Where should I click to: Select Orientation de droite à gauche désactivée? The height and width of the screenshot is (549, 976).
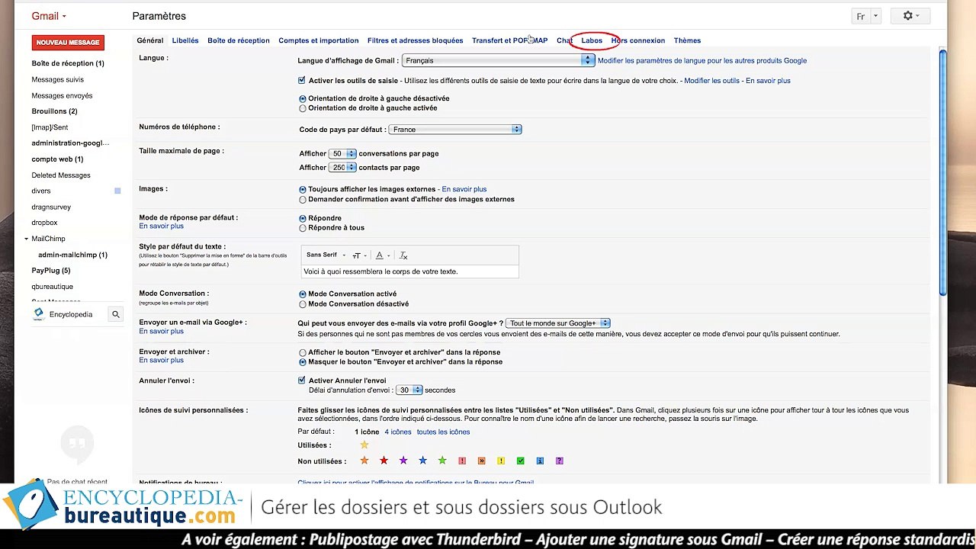pyautogui.click(x=303, y=98)
